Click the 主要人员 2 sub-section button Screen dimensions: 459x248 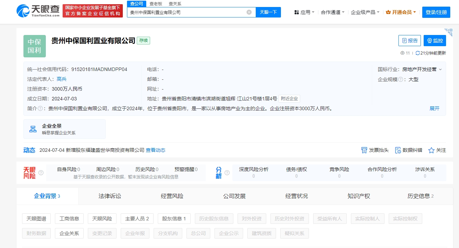(x=137, y=219)
